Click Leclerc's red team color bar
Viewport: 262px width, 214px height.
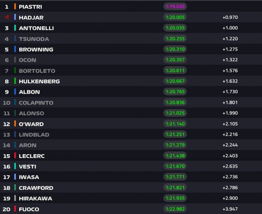(x=15, y=156)
